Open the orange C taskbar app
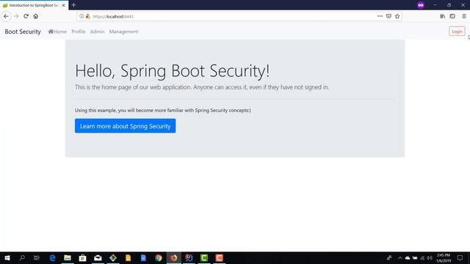 click(219, 257)
